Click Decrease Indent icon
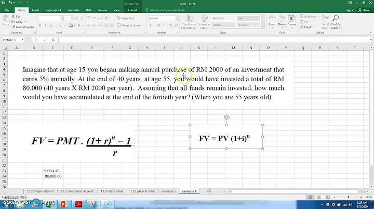 106,25
